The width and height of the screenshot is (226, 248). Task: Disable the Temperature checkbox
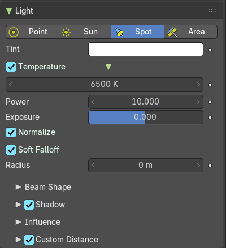[x=11, y=67]
